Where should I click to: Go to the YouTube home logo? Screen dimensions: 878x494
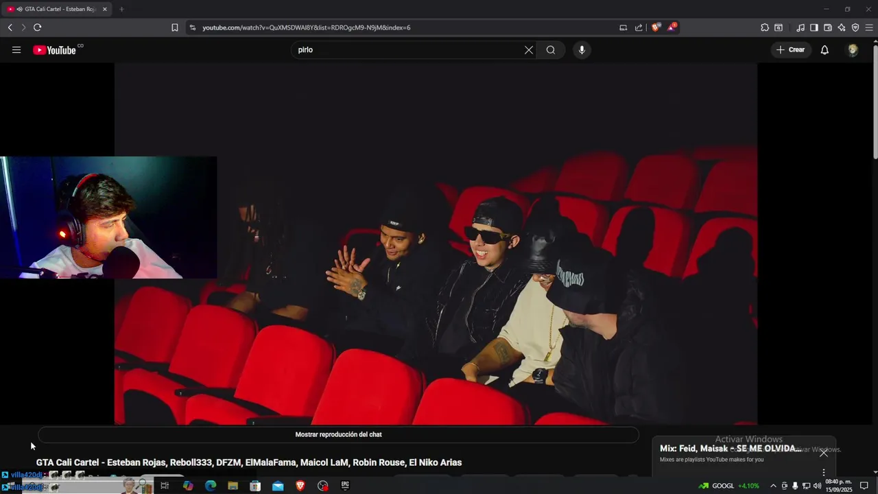[54, 50]
